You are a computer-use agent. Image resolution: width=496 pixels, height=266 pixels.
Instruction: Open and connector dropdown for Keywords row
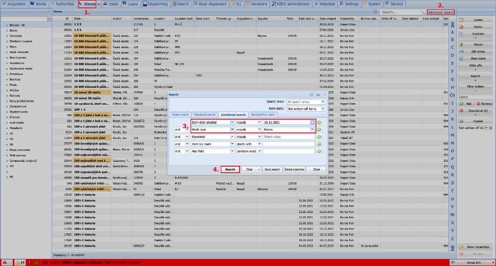coord(187,136)
